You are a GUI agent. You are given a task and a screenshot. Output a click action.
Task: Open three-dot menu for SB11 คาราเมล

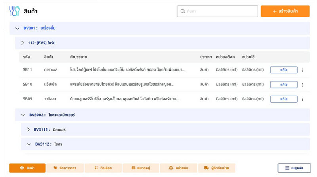[302, 70]
